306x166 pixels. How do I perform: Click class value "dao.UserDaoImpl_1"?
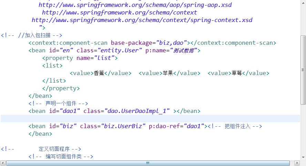(137, 111)
